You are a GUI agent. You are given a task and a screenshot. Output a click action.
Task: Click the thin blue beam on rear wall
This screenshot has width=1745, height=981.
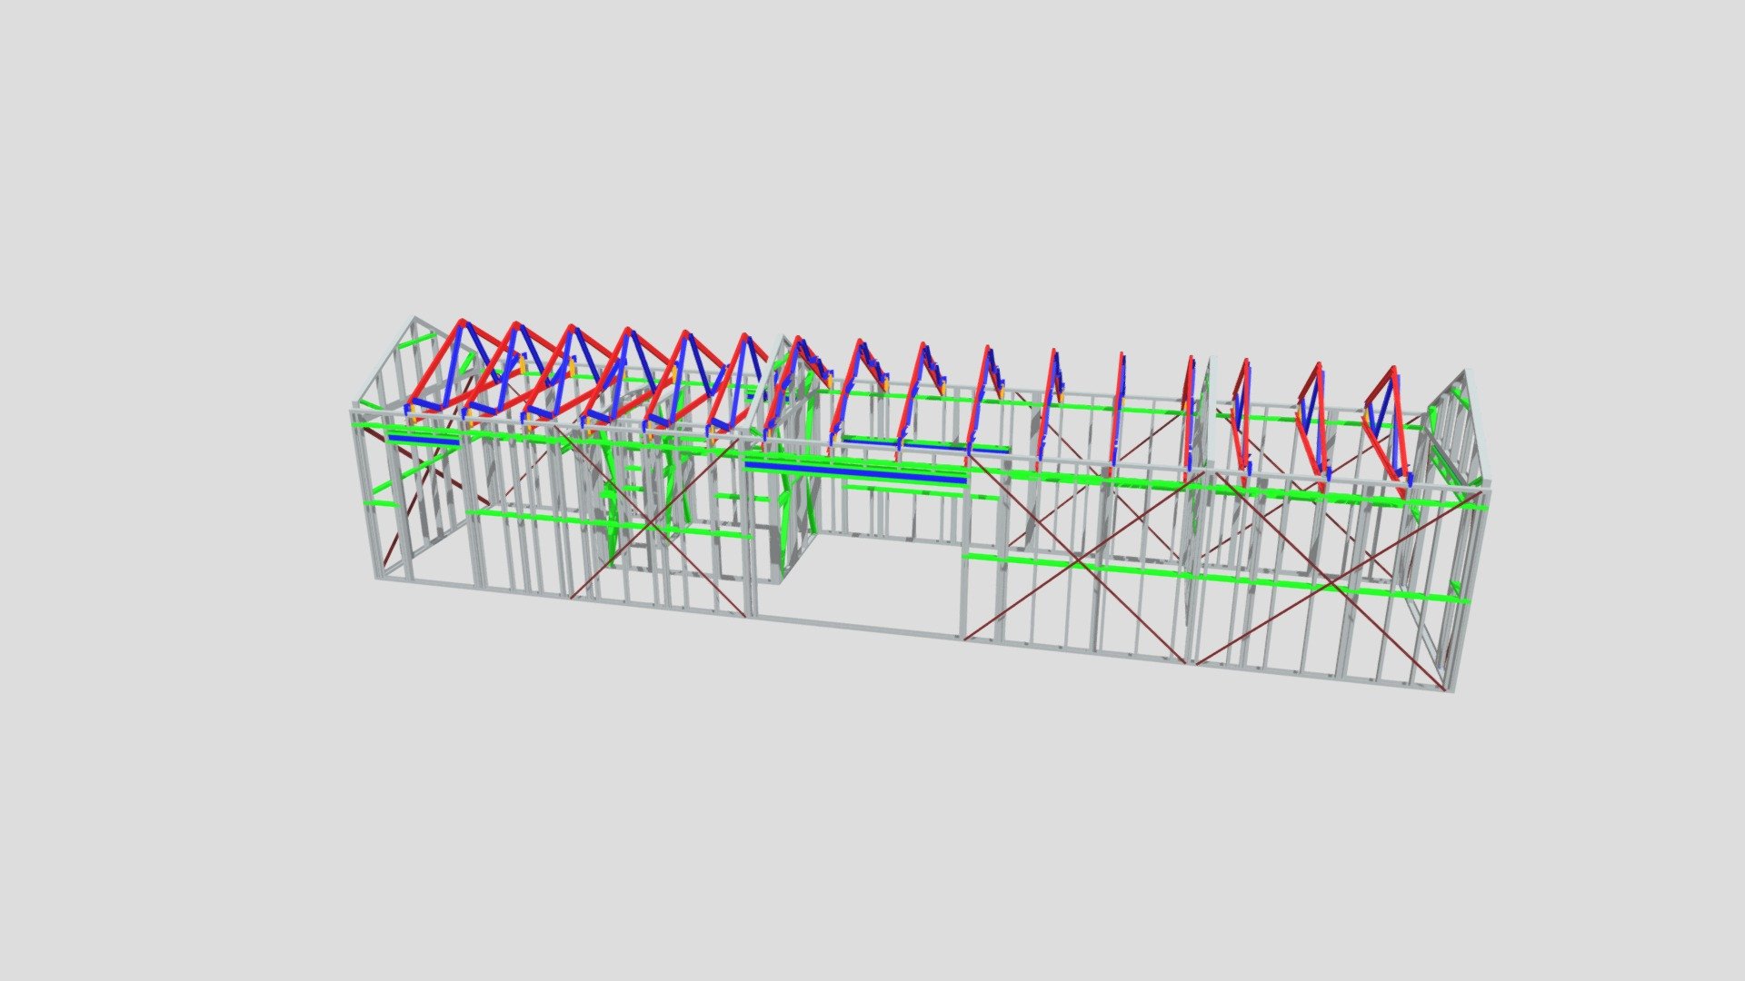pos(925,445)
